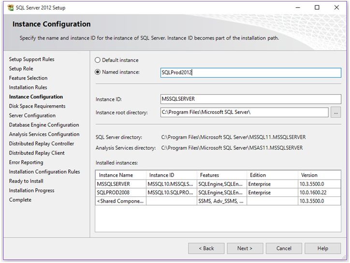
Task: Click the 10.0.1600.22 version cell
Action: tap(319, 193)
